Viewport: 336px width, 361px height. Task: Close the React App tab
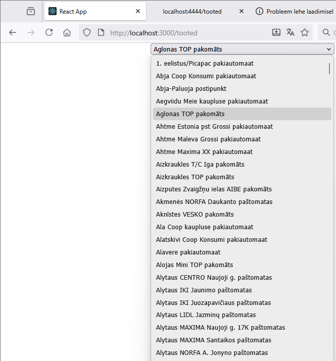tap(138, 11)
